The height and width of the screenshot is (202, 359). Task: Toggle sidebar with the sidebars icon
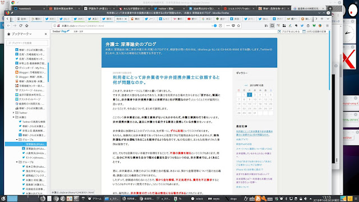point(272,26)
